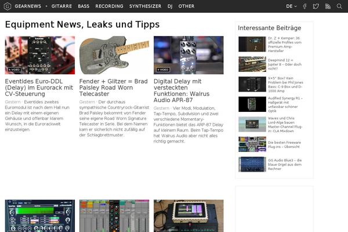The width and height of the screenshot is (348, 232).
Task: Open the glitter Telecaster guitar thumbnail
Action: click(x=114, y=55)
